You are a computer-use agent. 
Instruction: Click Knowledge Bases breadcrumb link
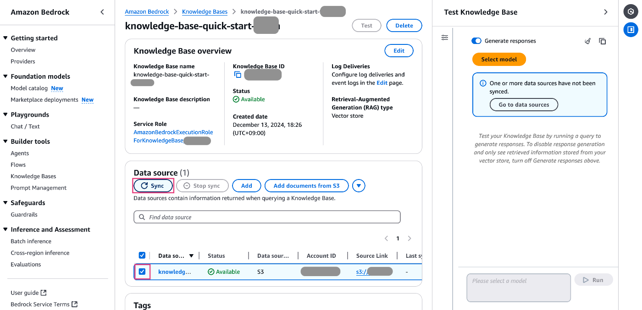[x=205, y=12]
